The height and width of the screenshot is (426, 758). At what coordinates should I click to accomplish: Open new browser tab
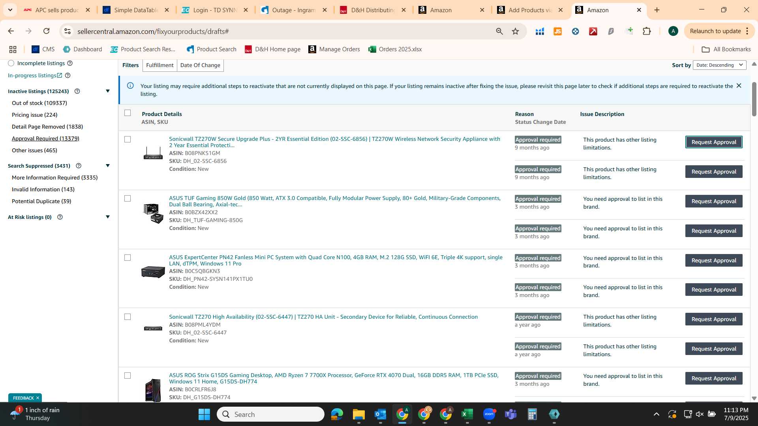657,10
